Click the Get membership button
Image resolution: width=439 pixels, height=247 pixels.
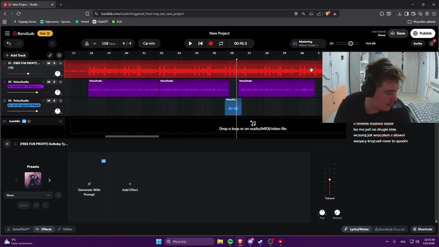[x=45, y=33]
